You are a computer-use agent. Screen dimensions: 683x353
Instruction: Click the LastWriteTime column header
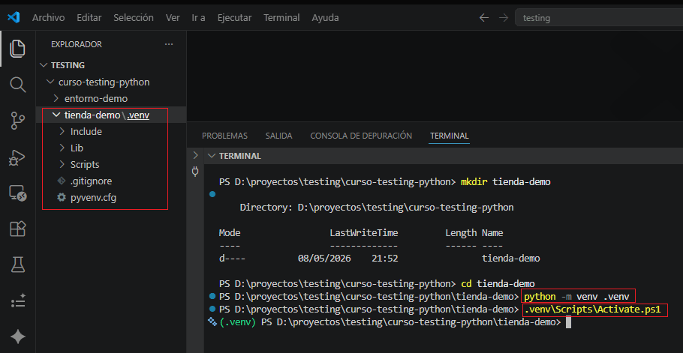click(364, 233)
